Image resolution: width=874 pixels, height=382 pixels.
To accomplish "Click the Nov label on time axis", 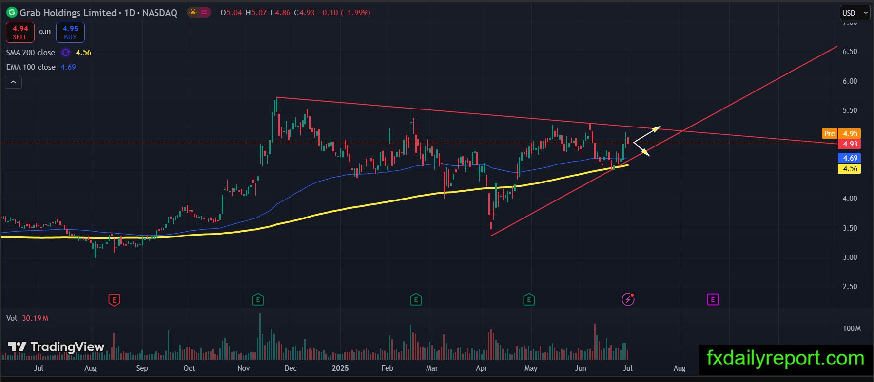I will pyautogui.click(x=243, y=368).
